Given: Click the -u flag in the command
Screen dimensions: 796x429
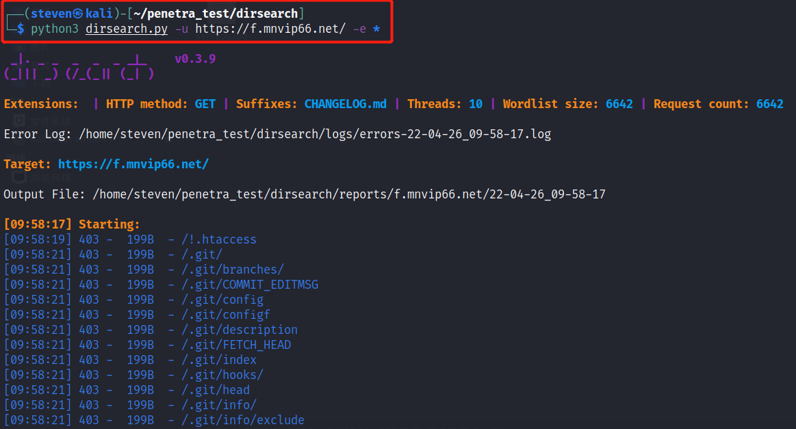Looking at the screenshot, I should click(181, 29).
